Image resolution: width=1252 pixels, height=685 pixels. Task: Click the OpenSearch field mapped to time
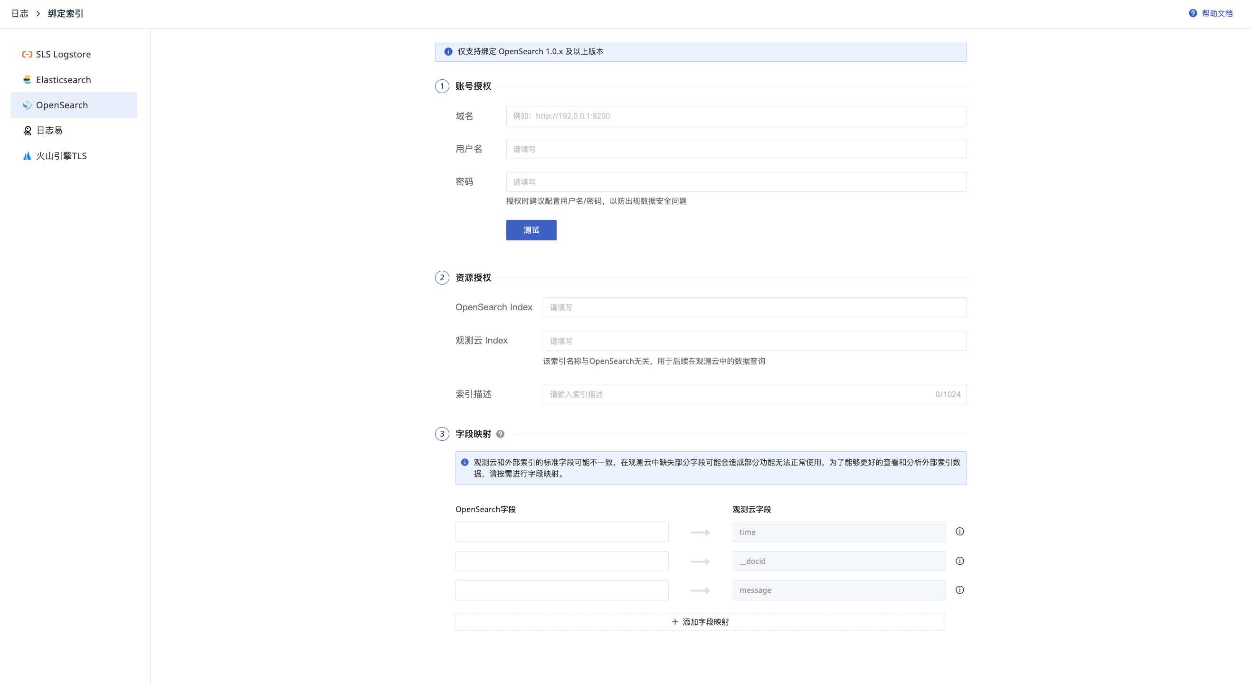tap(561, 532)
